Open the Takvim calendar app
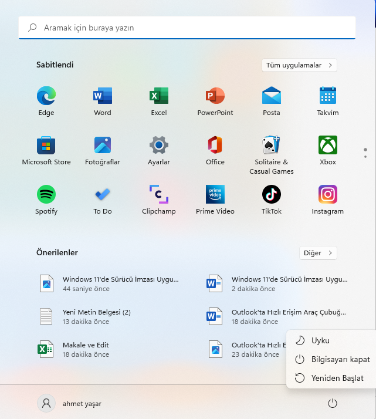 pos(328,101)
